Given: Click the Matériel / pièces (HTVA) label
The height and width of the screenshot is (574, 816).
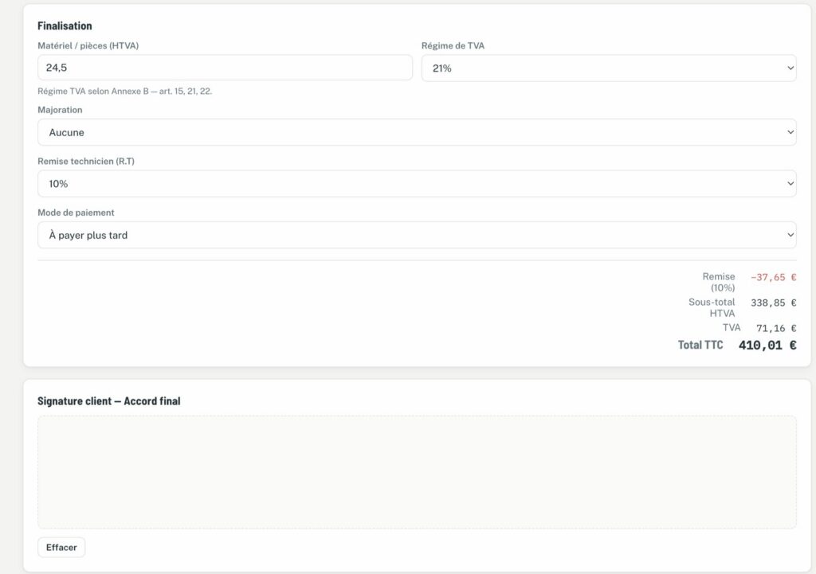Looking at the screenshot, I should point(88,45).
